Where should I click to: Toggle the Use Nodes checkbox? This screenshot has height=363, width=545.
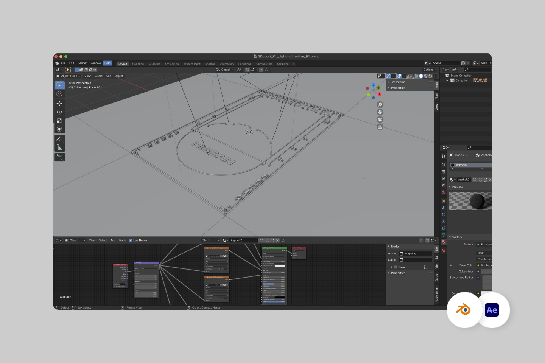131,240
